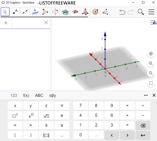Viewport: 157px width, 141px height.
Task: Switch keyboard to αβγ tab
Action: point(53,95)
